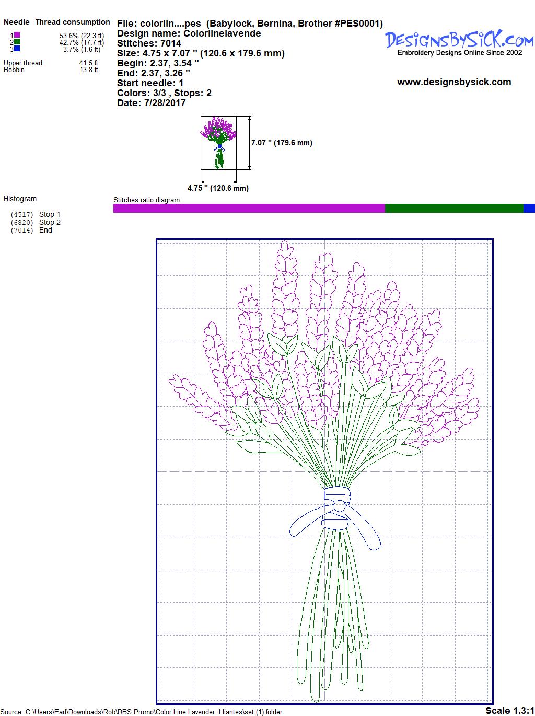Screen dimensions: 535x716
Task: Click the blue needle 3 color swatch
Action: pos(17,49)
